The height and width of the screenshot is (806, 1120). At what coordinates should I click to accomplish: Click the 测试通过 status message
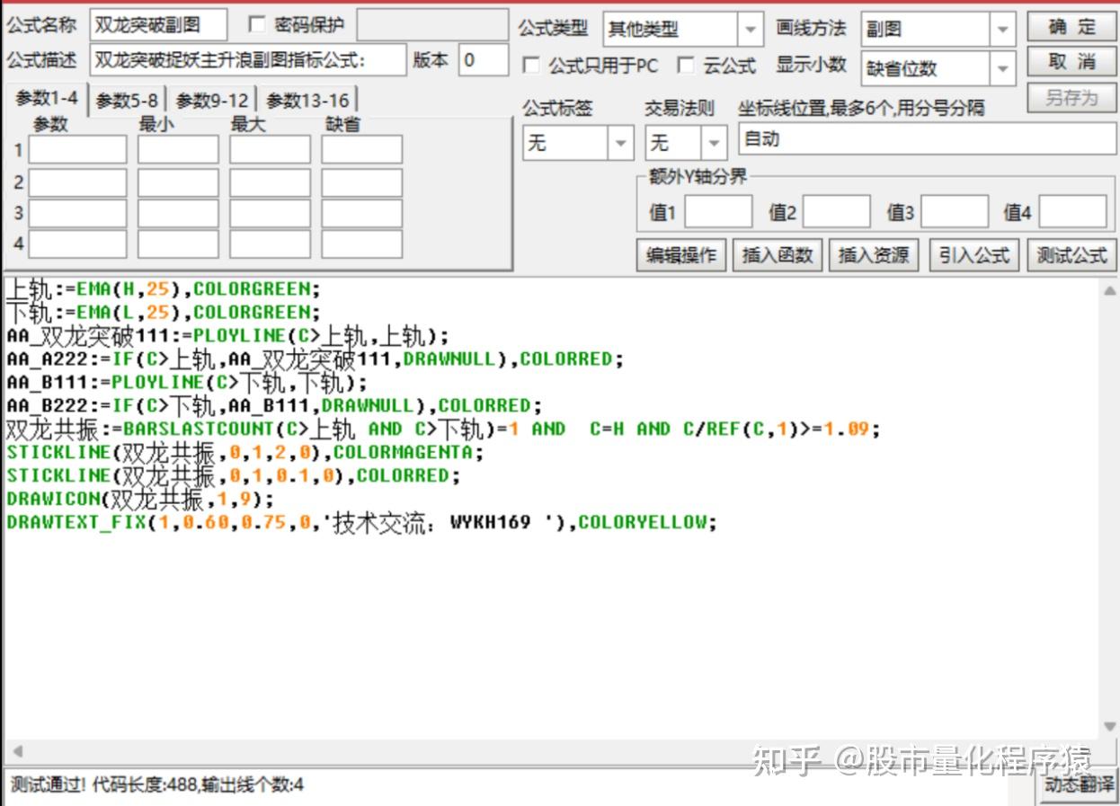157,785
